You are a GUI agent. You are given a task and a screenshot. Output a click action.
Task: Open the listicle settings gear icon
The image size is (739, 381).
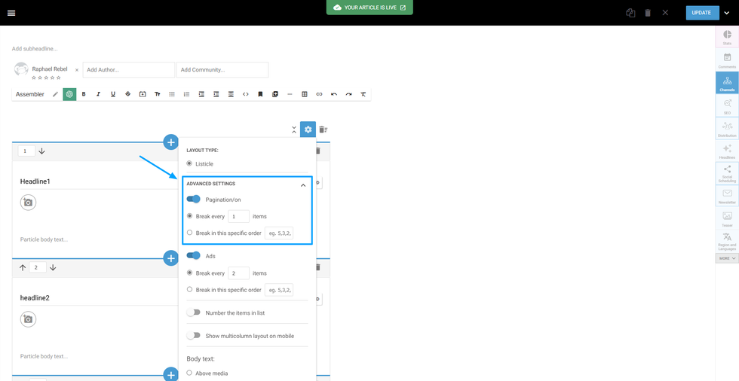tap(308, 130)
